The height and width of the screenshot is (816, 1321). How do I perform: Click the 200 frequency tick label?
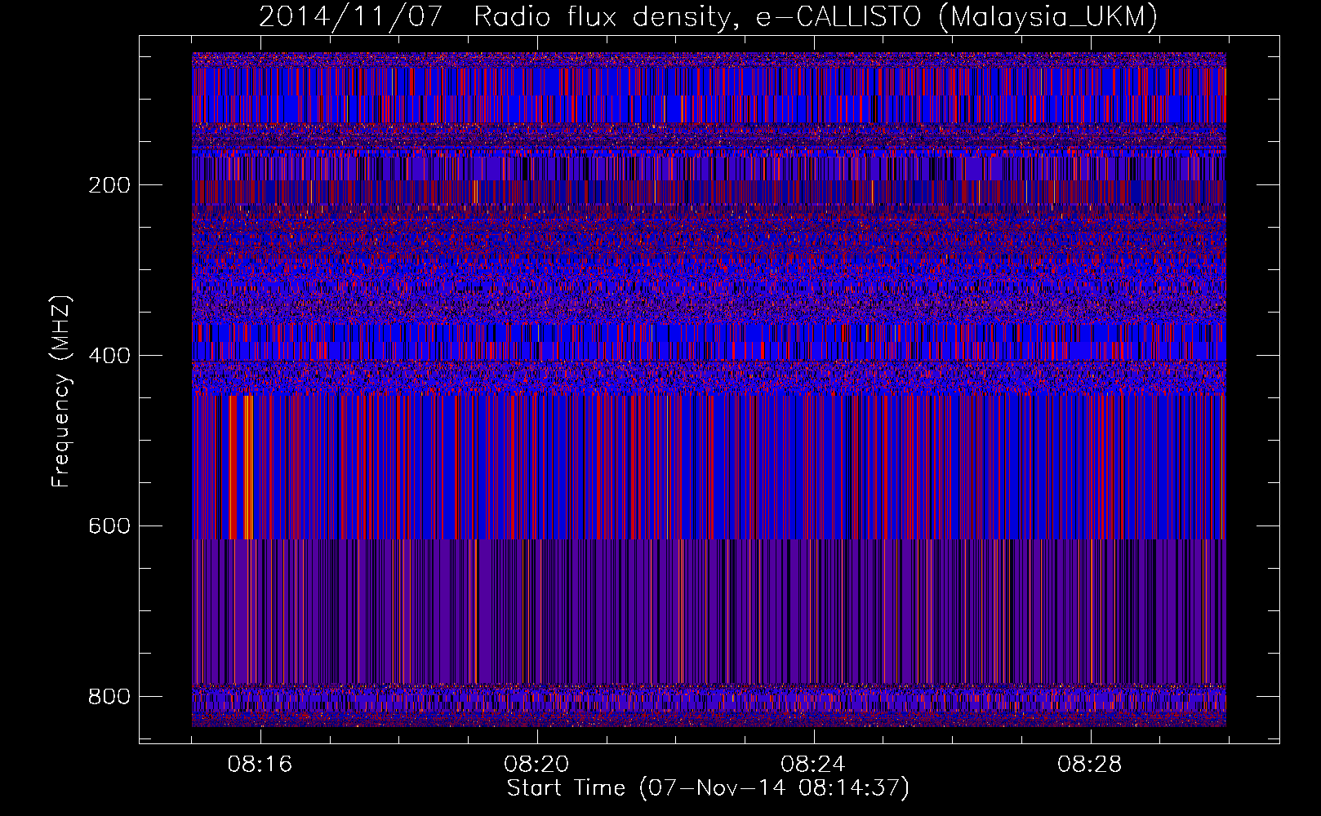point(109,185)
